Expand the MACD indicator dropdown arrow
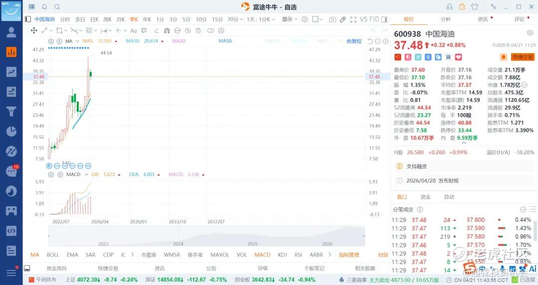 click(x=87, y=175)
